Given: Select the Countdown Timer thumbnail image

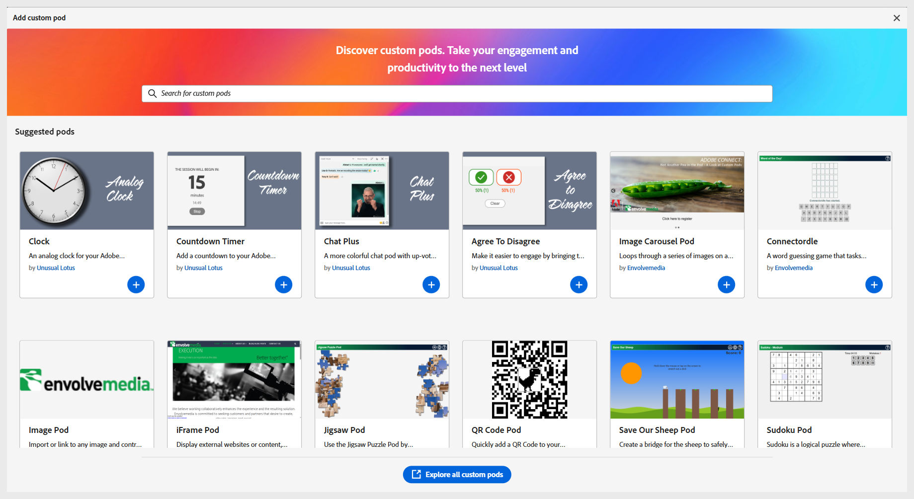Looking at the screenshot, I should (x=234, y=191).
